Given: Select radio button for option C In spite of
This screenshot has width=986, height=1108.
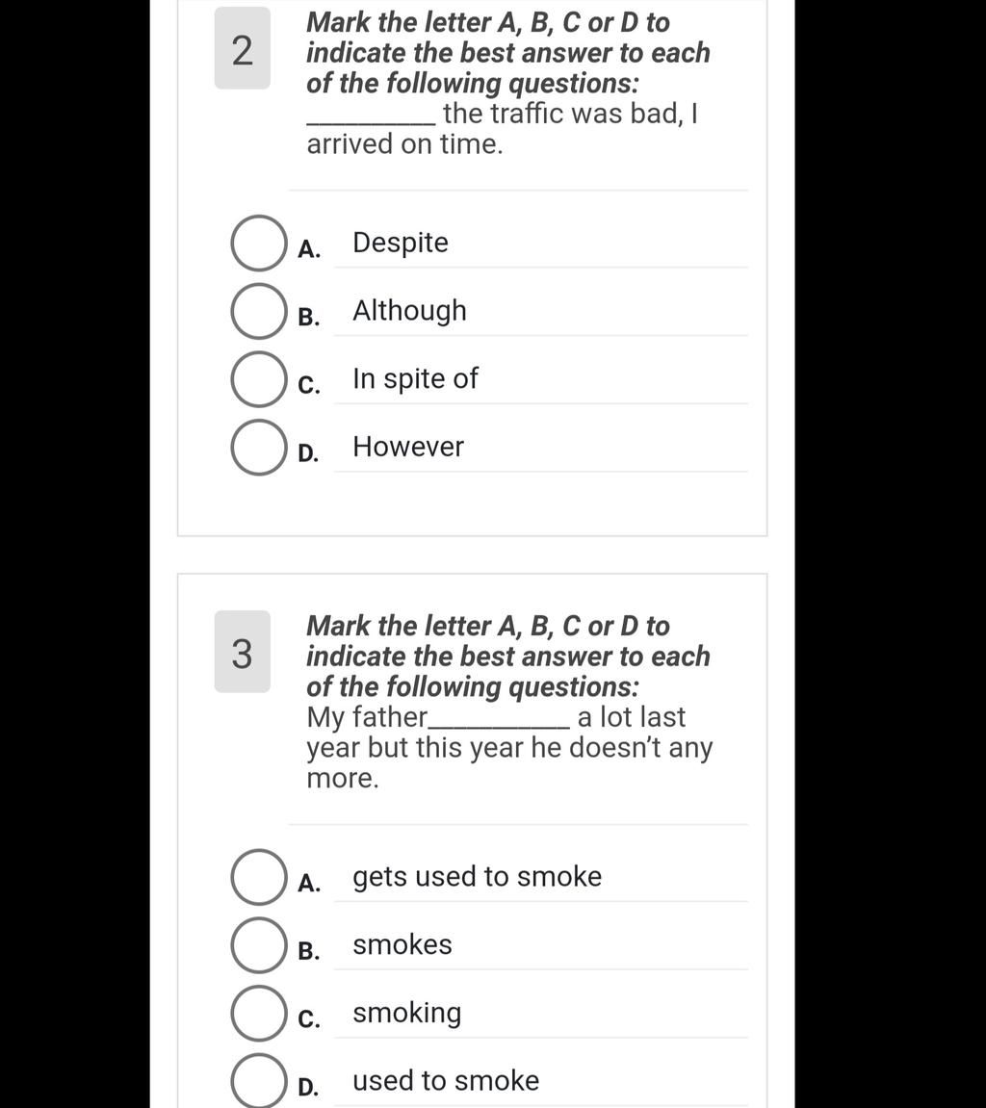Looking at the screenshot, I should [x=259, y=378].
